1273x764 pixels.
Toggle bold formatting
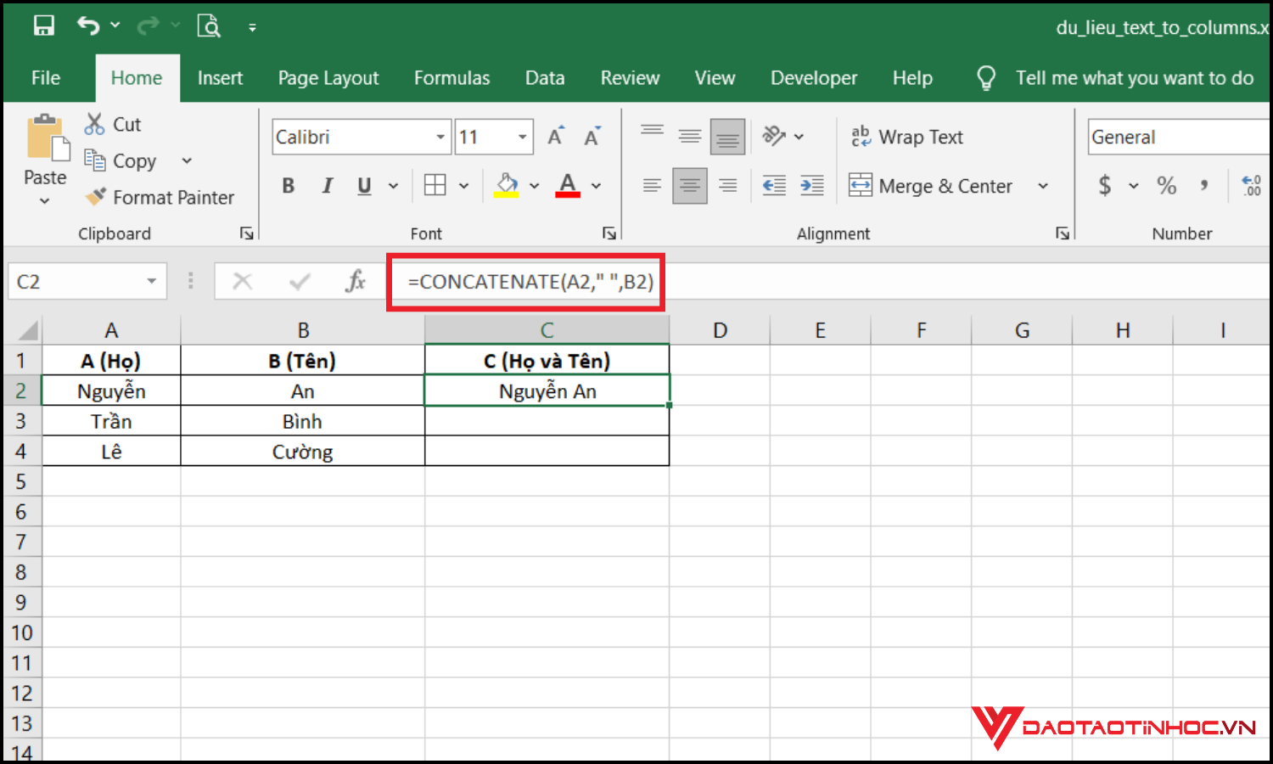[x=289, y=185]
